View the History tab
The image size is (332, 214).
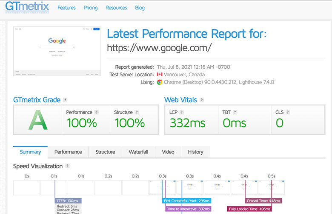[195, 152]
